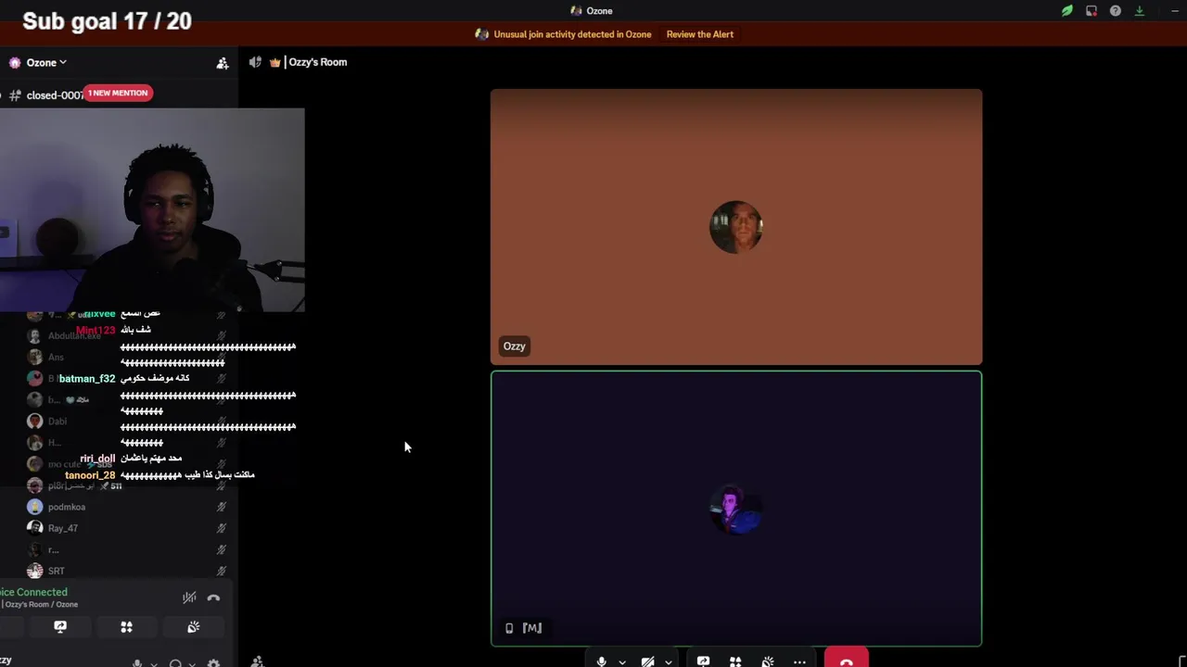
Task: Click Review the Alert link
Action: pos(700,34)
